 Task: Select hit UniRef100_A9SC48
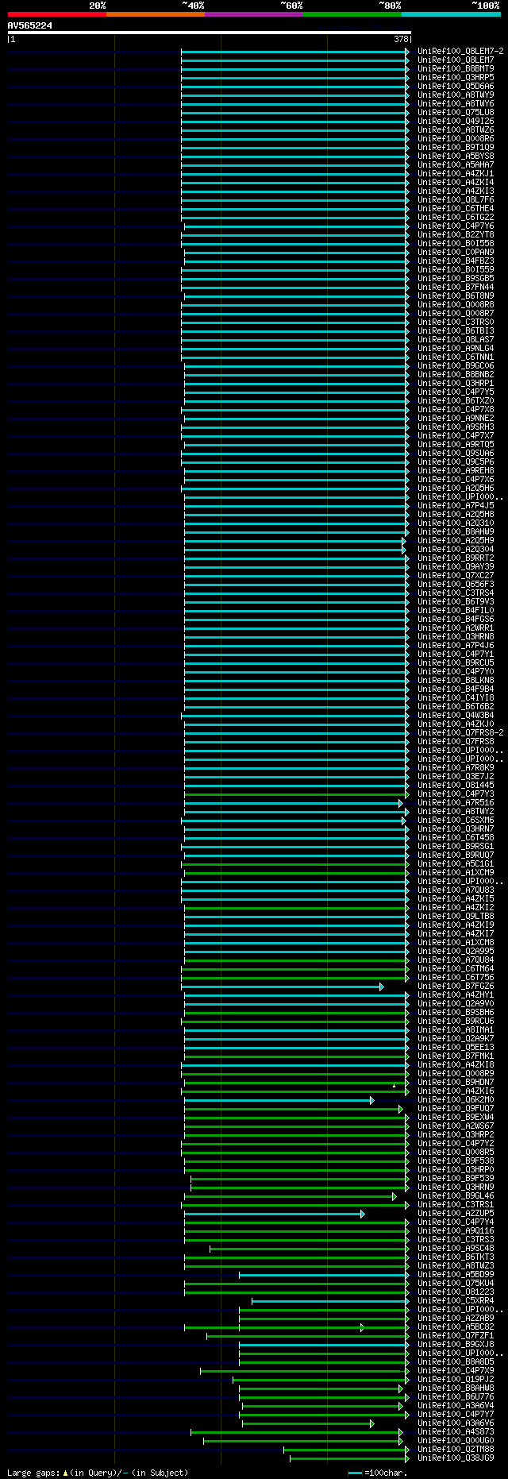456,1248
